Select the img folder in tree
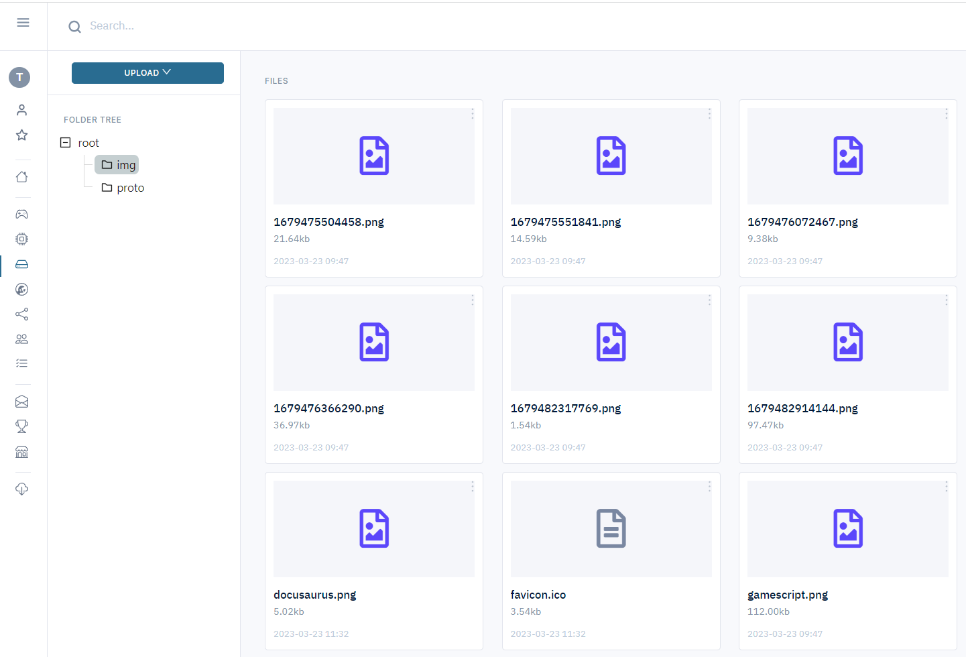 [117, 165]
